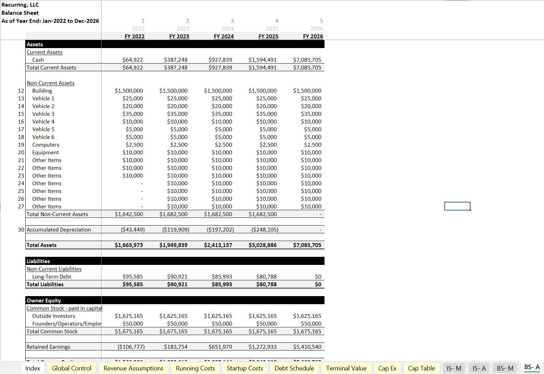Open the Index sheet tab

click(x=33, y=368)
